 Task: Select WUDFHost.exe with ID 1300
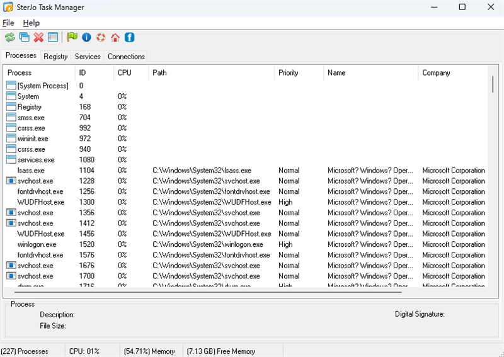click(246, 202)
